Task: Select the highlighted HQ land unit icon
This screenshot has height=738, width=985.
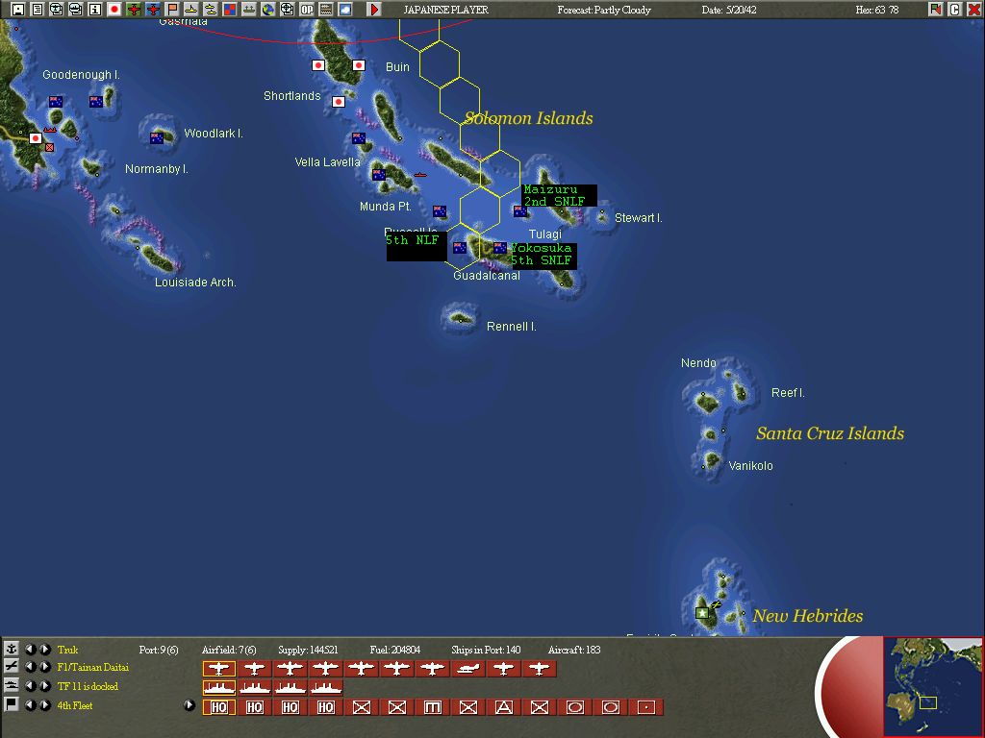Action: [x=219, y=707]
